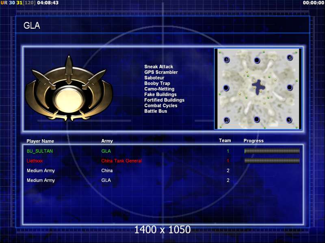Viewport: 325px width, 243px height.
Task: Click the Sneak Attack ability text
Action: point(158,66)
